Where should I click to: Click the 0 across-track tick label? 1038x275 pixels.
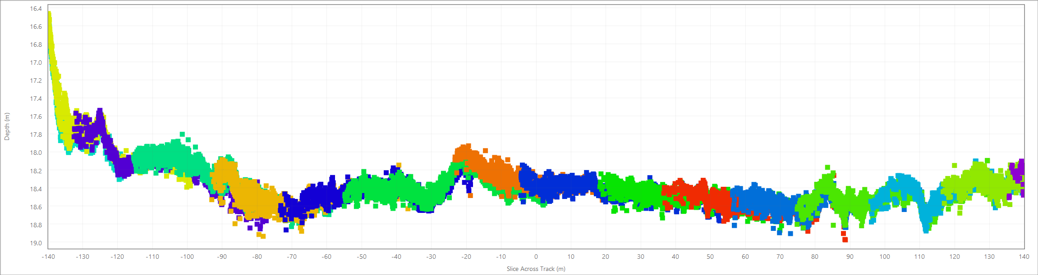536,257
